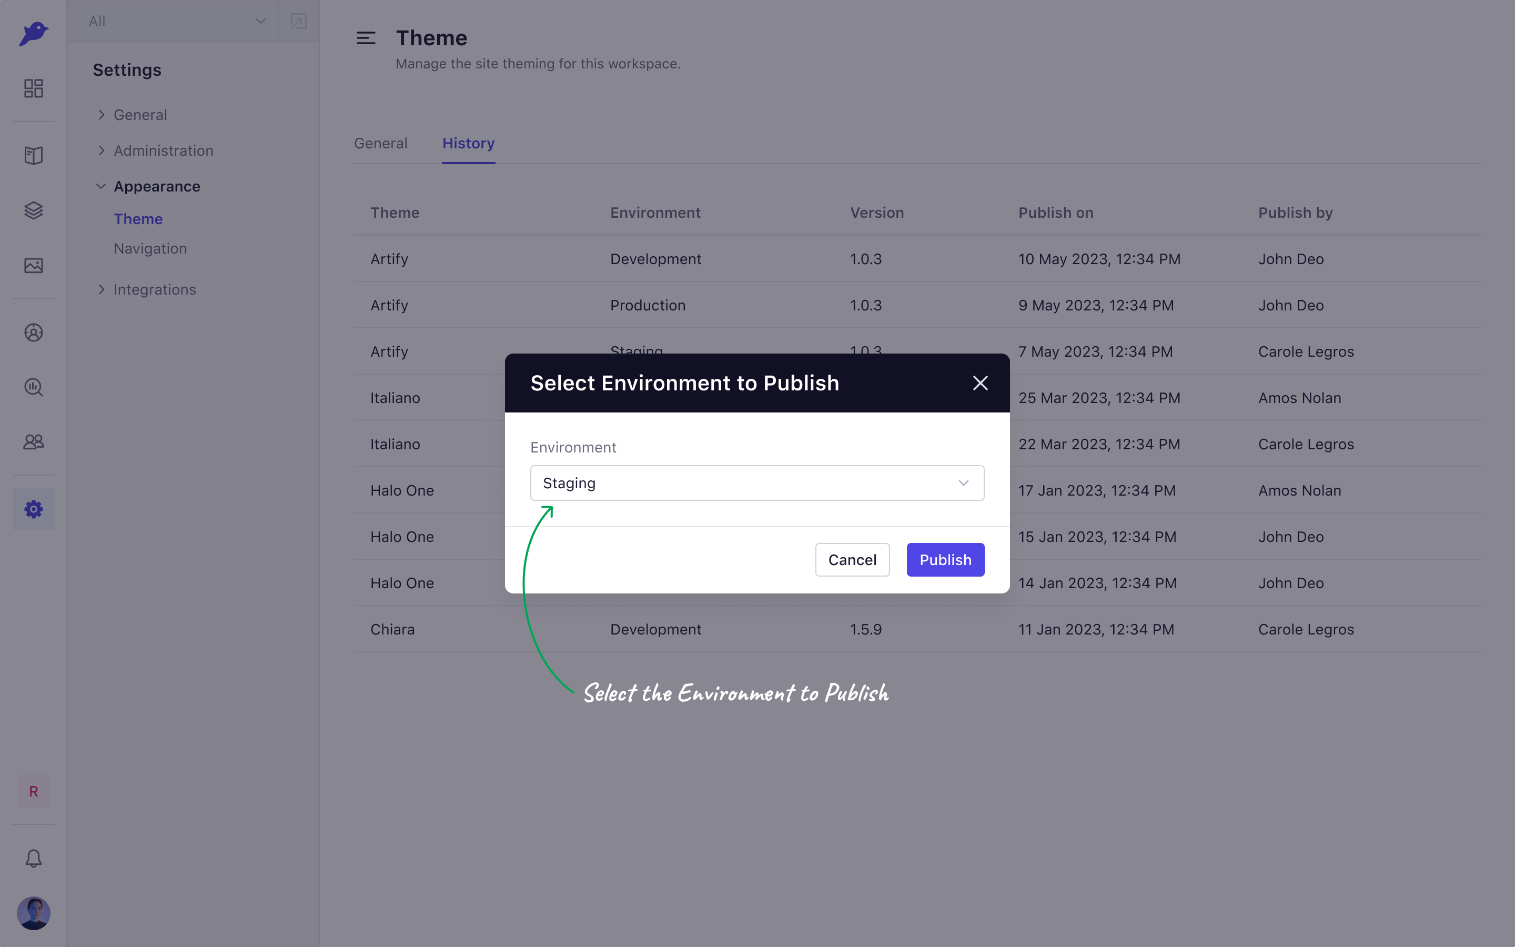Open the analytics search icon
1515x947 pixels.
(33, 387)
